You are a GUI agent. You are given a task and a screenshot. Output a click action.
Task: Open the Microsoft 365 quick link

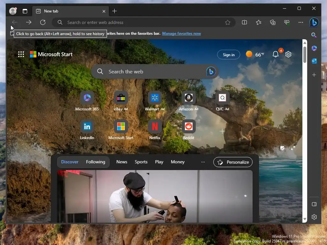[87, 101]
